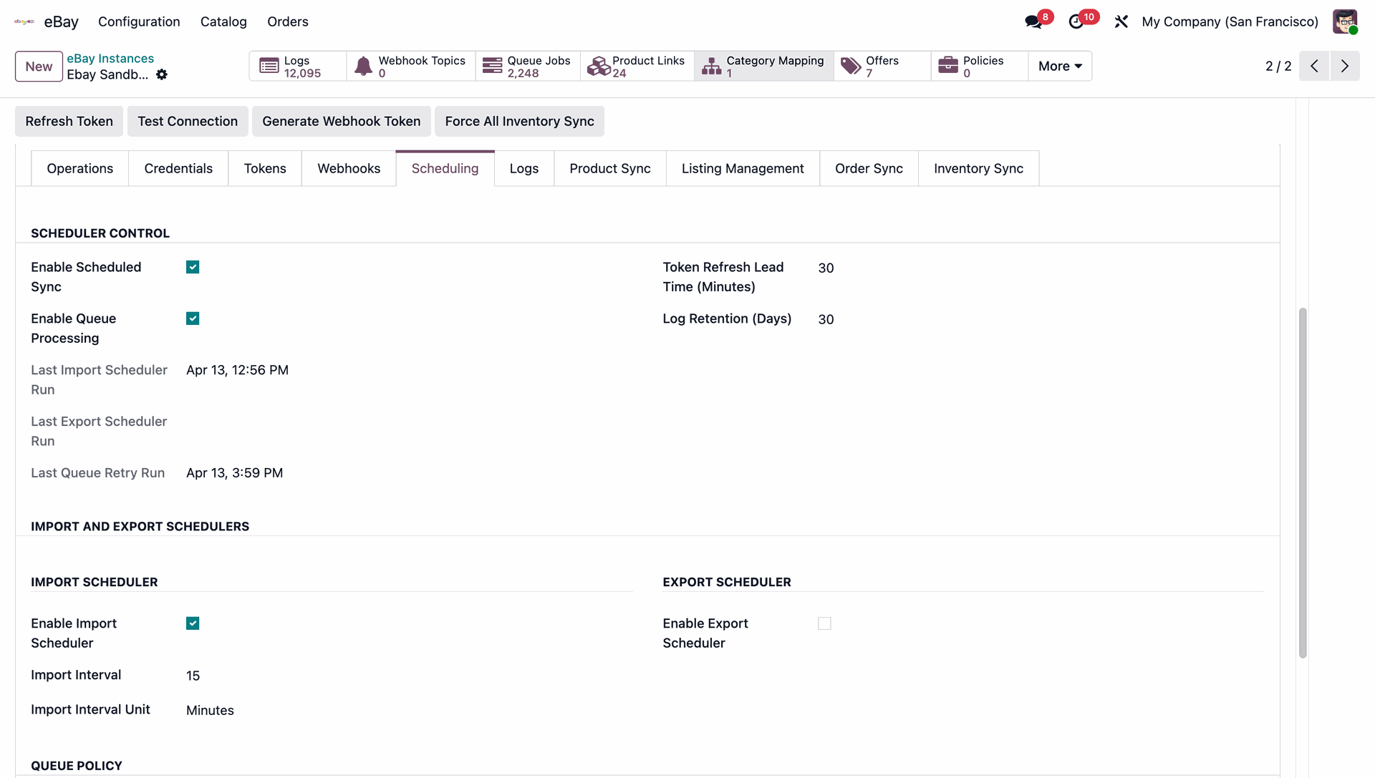1375x778 pixels.
Task: Open the debug tools wrench icon
Action: click(x=1121, y=22)
